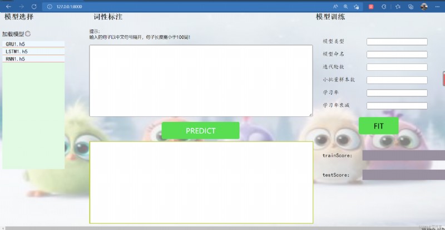This screenshot has width=445, height=230.
Task: Click the 学习率衰减 input field
Action: (x=397, y=106)
